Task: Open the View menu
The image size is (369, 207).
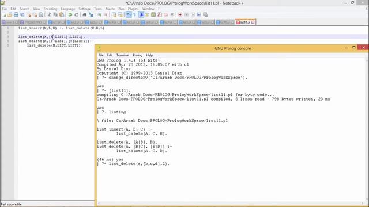Action: pyautogui.click(x=36, y=9)
